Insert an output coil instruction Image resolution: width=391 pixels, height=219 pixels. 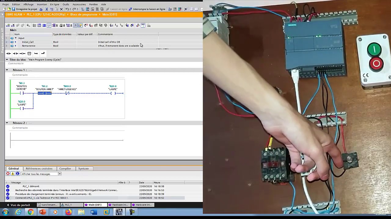[x=22, y=54]
